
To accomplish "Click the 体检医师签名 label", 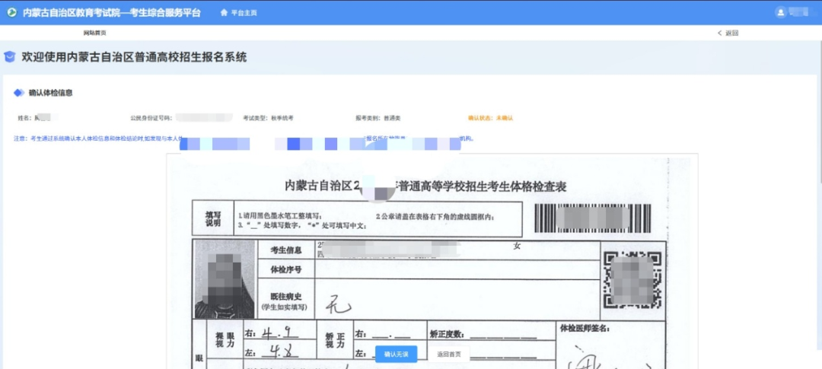I will tap(585, 329).
